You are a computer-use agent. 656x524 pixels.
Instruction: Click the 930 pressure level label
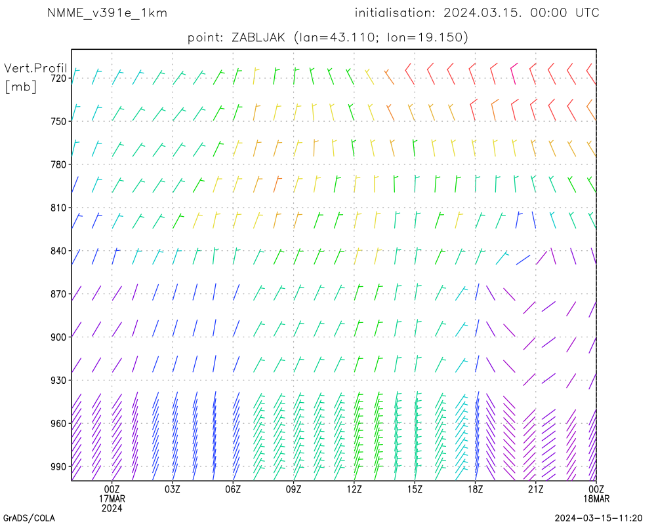[x=58, y=381]
